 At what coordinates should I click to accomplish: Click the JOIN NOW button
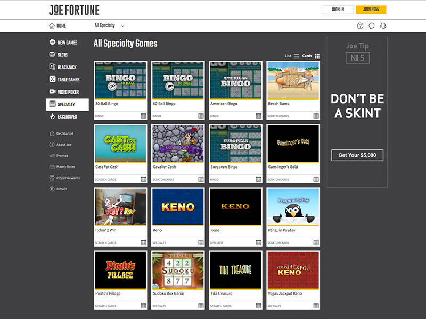372,9
